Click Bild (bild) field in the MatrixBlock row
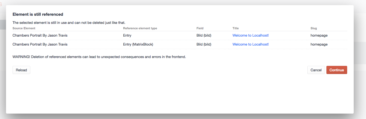Image resolution: width=366 pixels, height=119 pixels. coord(204,44)
